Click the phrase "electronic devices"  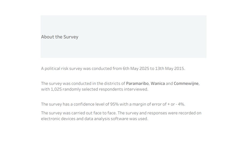pyautogui.click(x=58, y=119)
